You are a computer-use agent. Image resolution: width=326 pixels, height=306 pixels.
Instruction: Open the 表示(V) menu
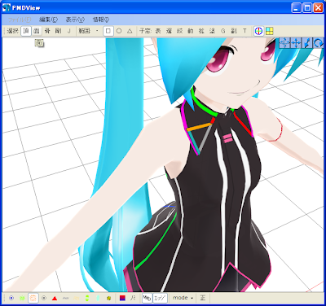click(x=75, y=20)
